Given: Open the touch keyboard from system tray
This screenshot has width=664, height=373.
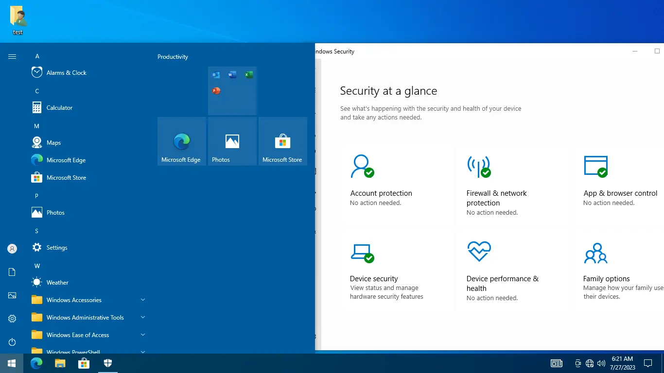Looking at the screenshot, I should [x=556, y=363].
